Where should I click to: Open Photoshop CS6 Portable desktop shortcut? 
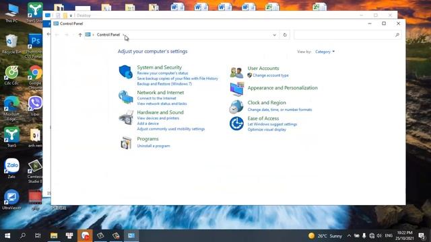[35, 46]
